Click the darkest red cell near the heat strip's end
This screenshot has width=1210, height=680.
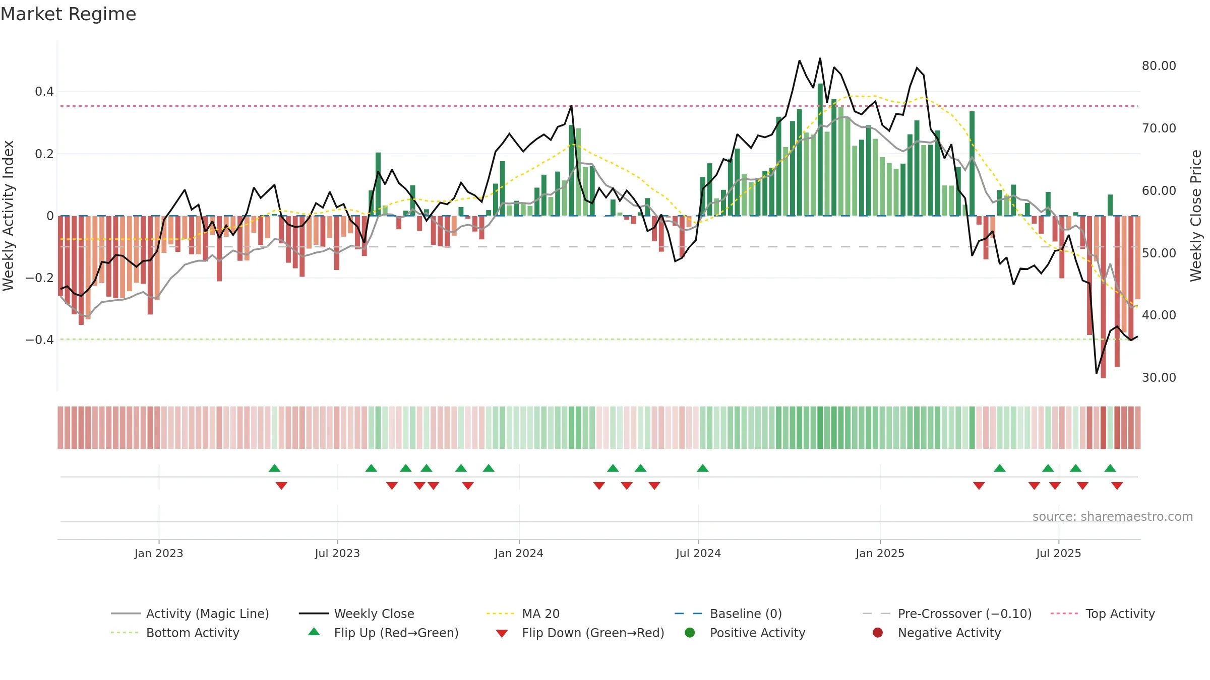pos(1103,428)
